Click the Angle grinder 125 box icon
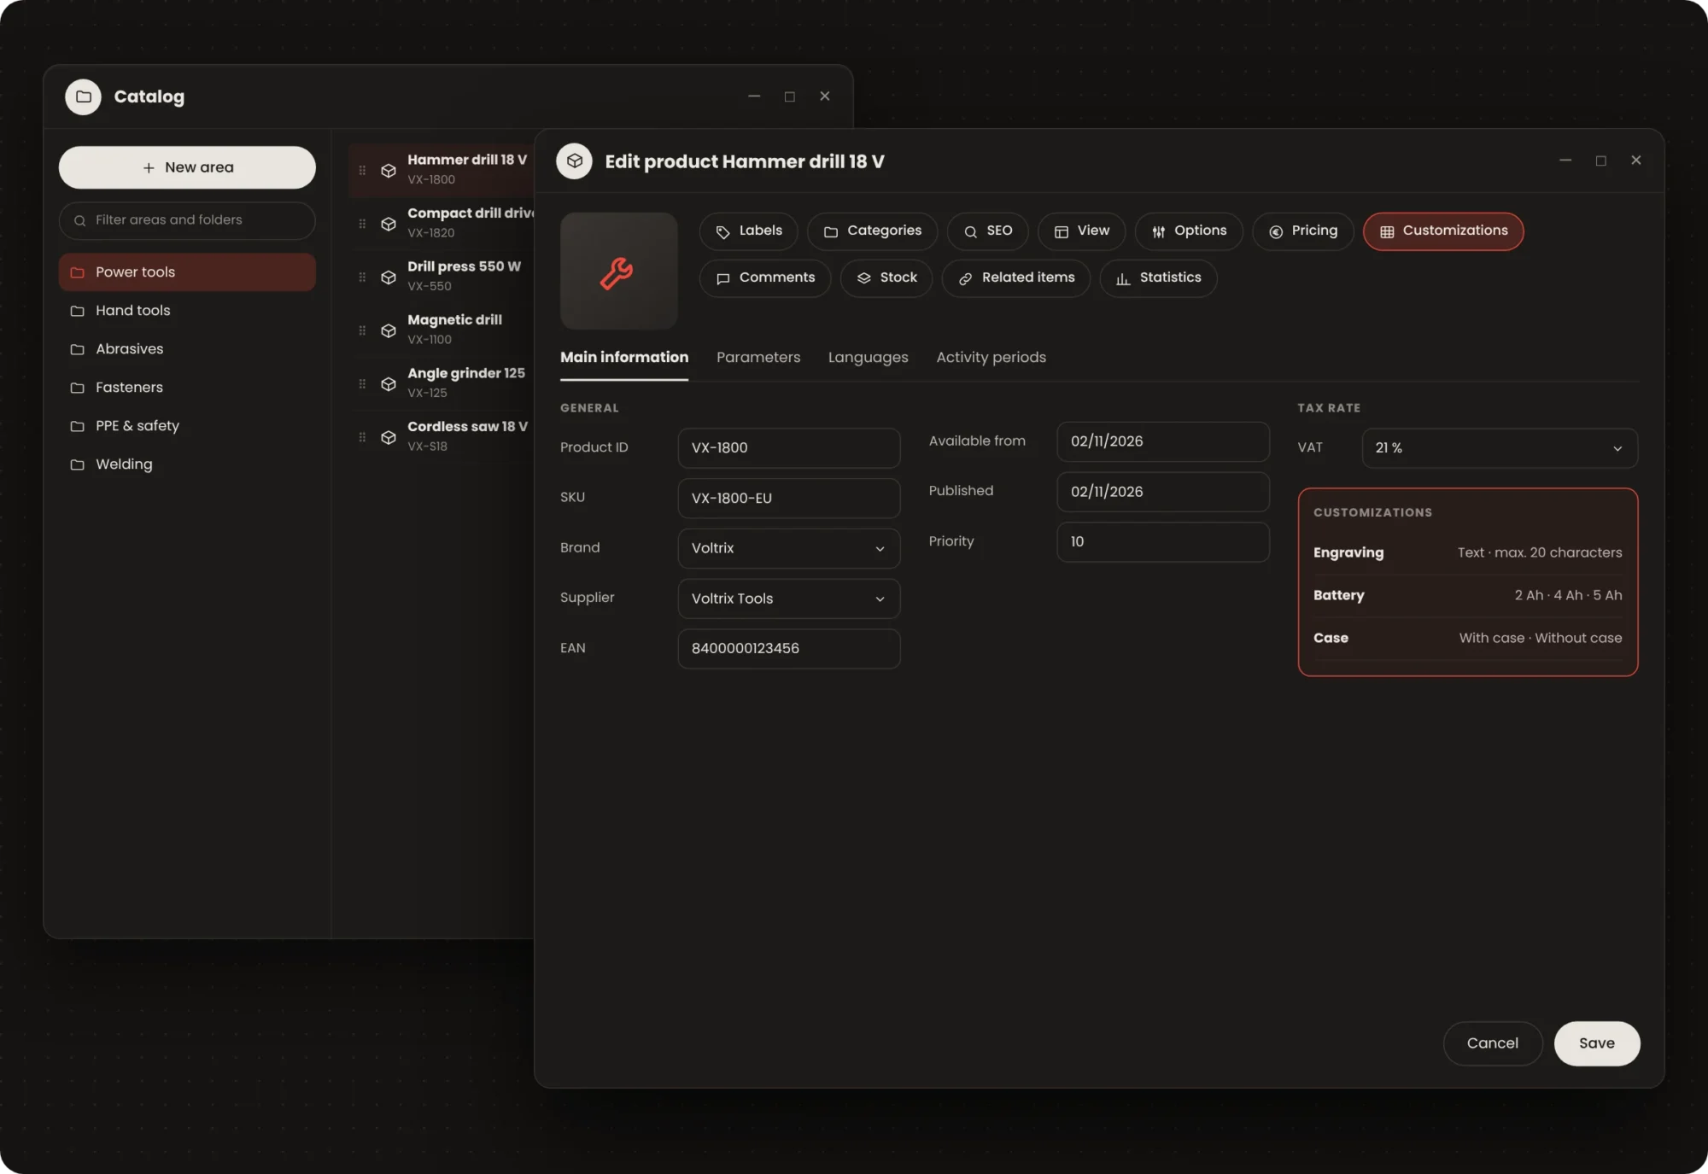This screenshot has width=1708, height=1174. (389, 383)
